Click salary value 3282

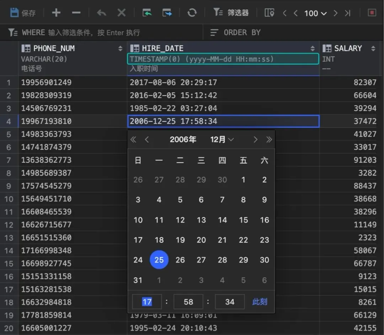tap(367, 173)
